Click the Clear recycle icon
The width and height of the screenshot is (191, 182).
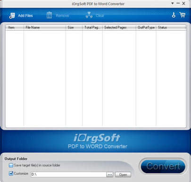click(x=89, y=15)
